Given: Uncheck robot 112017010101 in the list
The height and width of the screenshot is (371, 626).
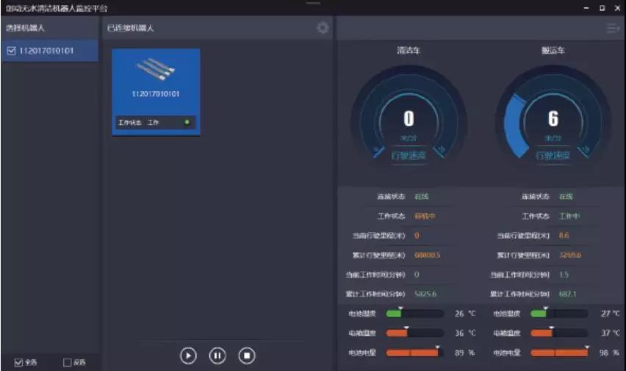Looking at the screenshot, I should [x=11, y=51].
